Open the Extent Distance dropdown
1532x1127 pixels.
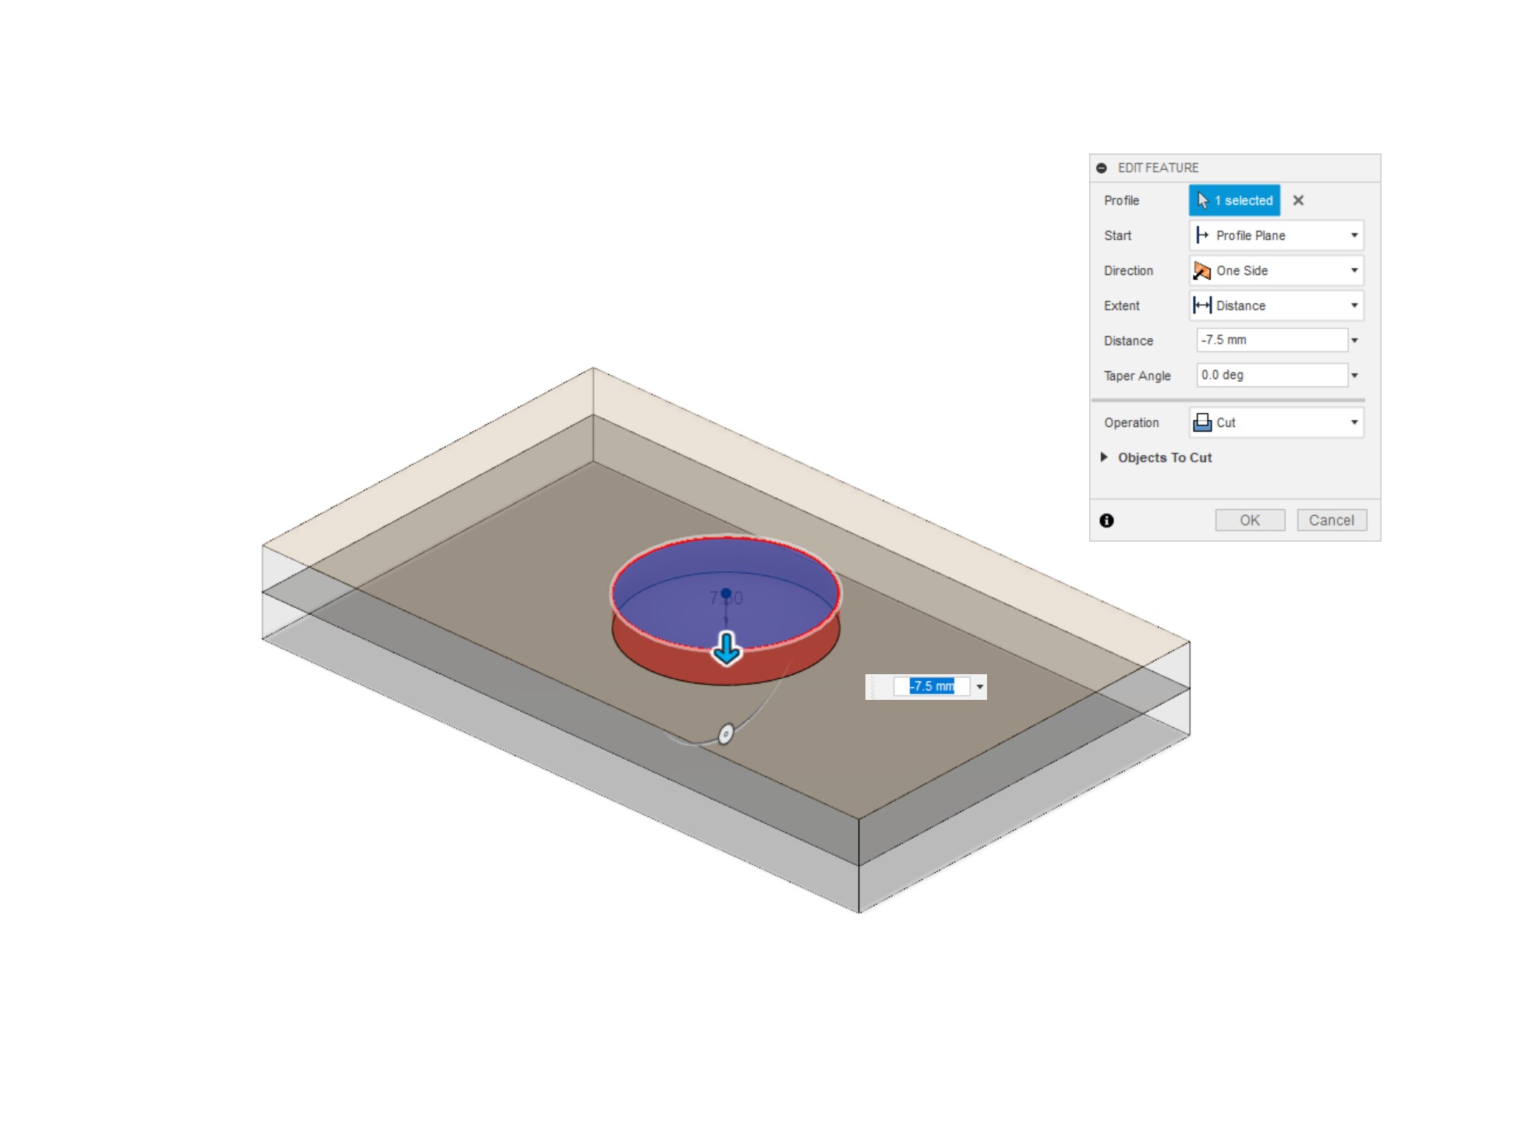pos(1276,306)
